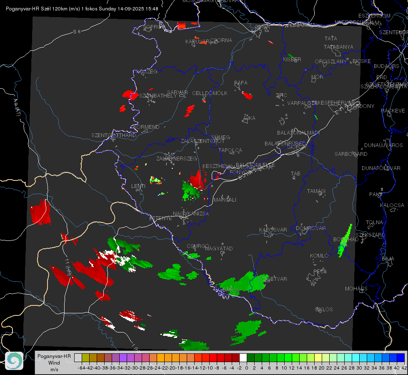Click the KALOCSA city label

(x=392, y=205)
